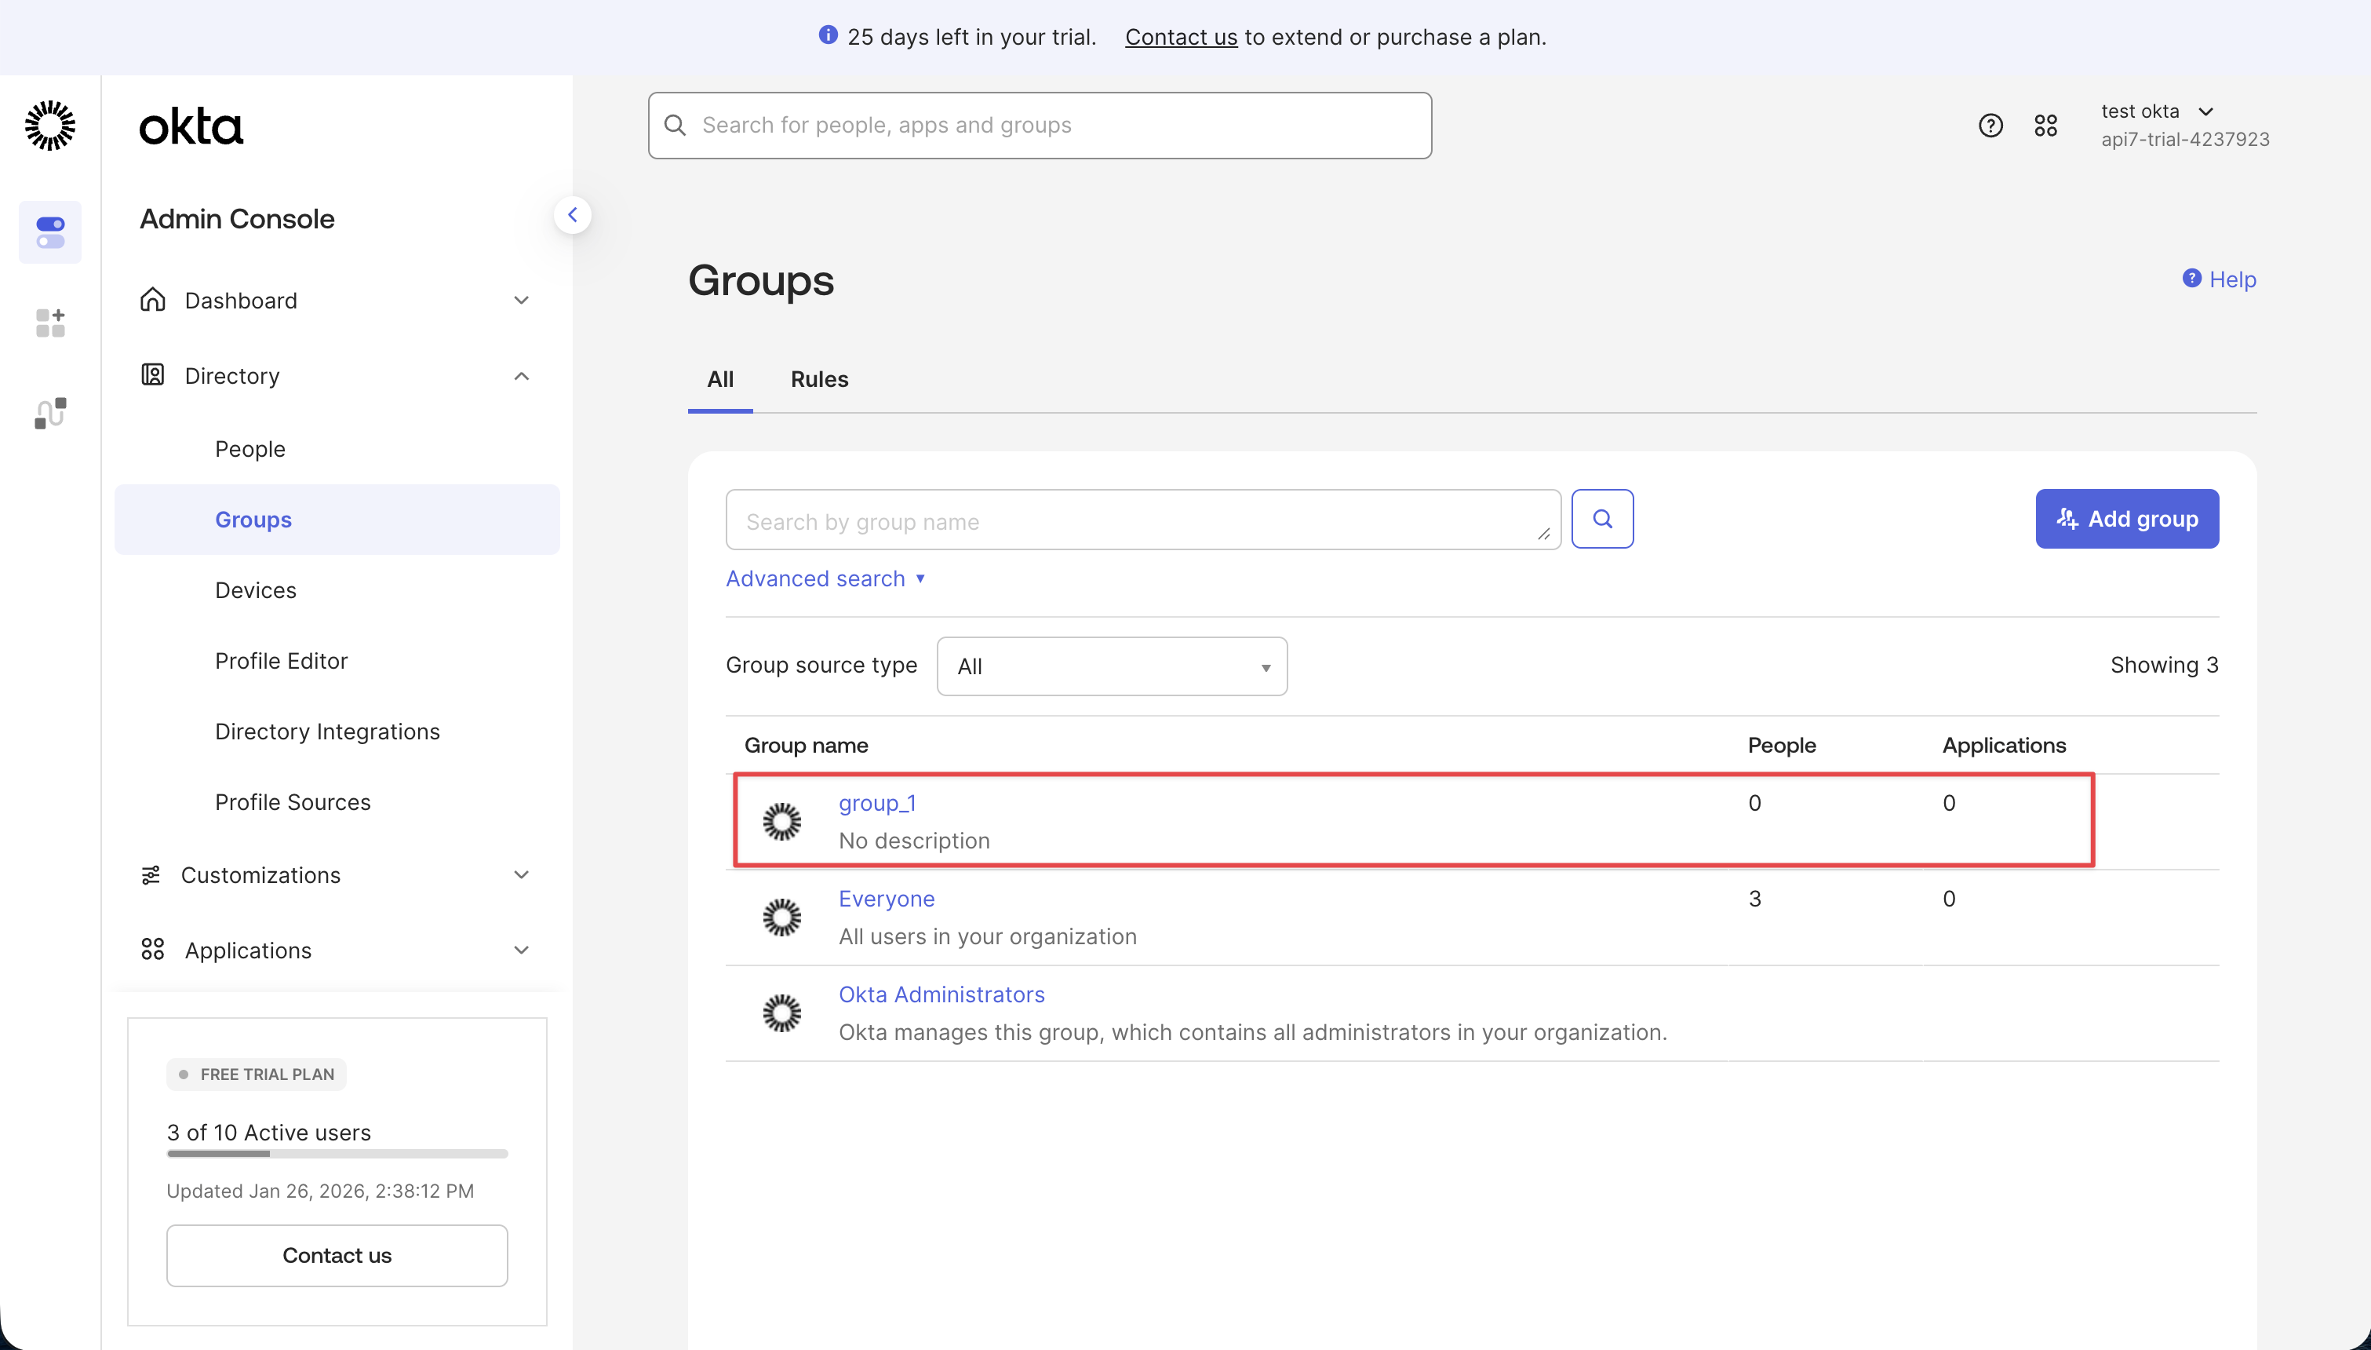
Task: Select the Dashboard home icon
Action: tap(153, 300)
